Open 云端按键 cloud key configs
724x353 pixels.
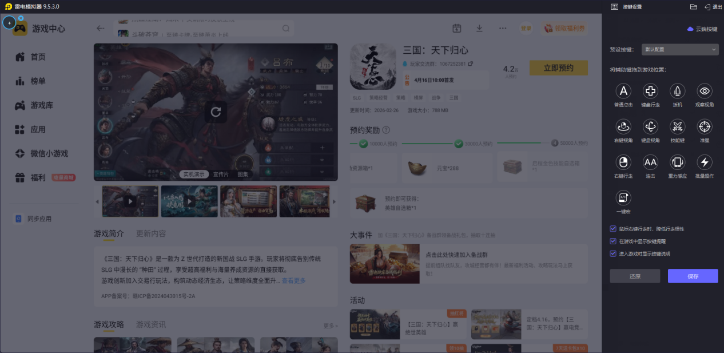pos(702,29)
